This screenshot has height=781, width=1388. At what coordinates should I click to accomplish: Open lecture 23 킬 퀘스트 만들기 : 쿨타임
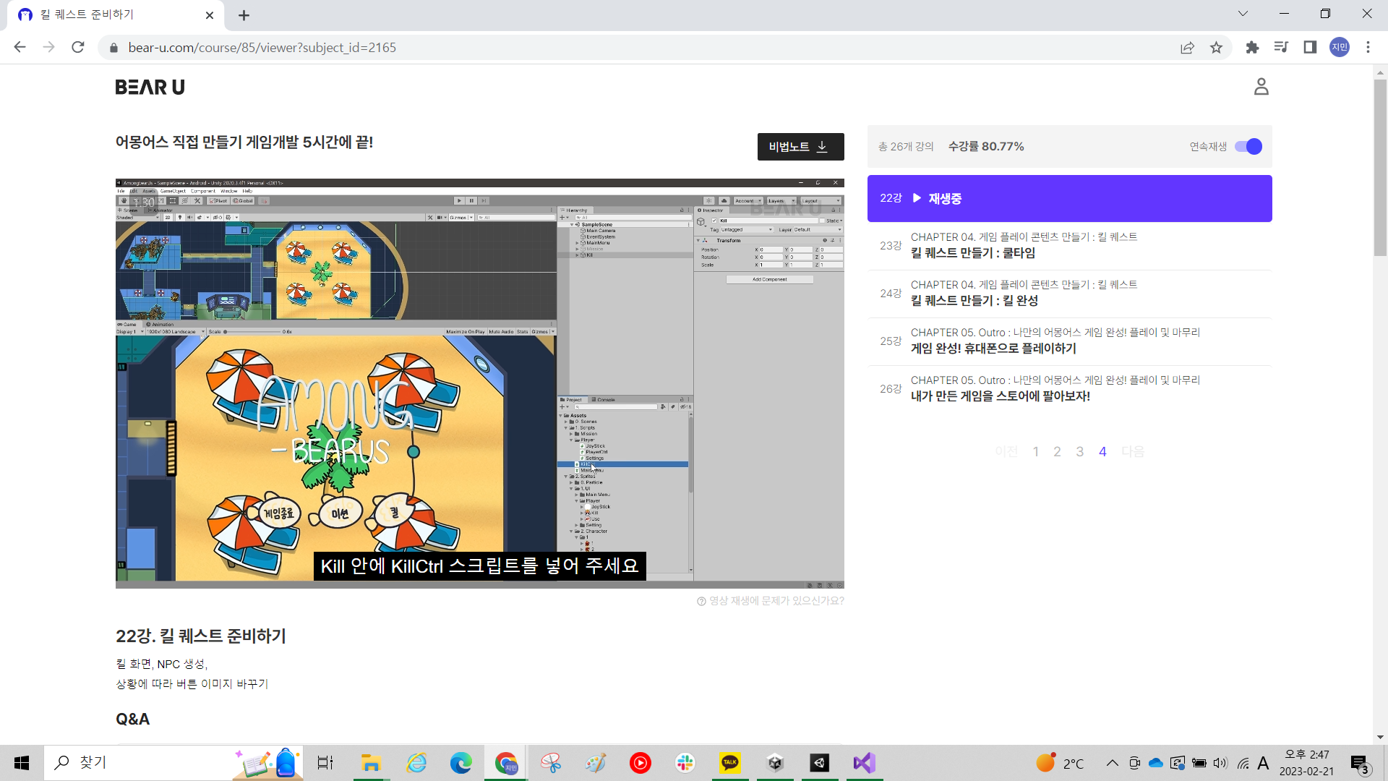pyautogui.click(x=972, y=253)
